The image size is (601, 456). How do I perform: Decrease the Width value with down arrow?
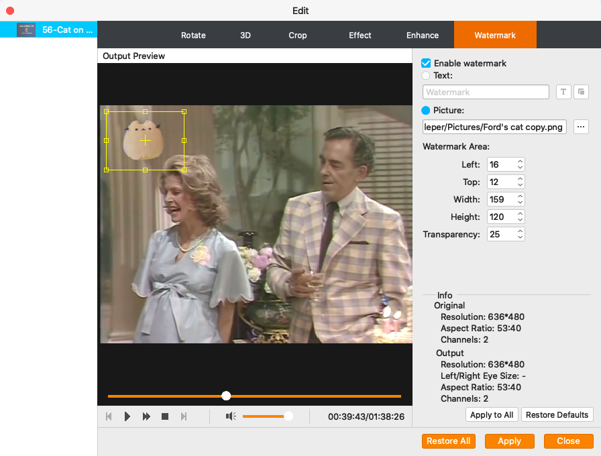coord(520,203)
